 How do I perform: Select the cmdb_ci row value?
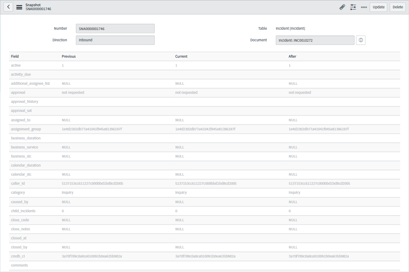point(93,256)
